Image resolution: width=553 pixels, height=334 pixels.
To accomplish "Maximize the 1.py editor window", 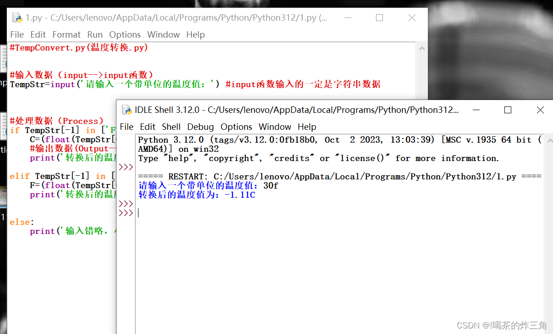I will click(x=379, y=18).
